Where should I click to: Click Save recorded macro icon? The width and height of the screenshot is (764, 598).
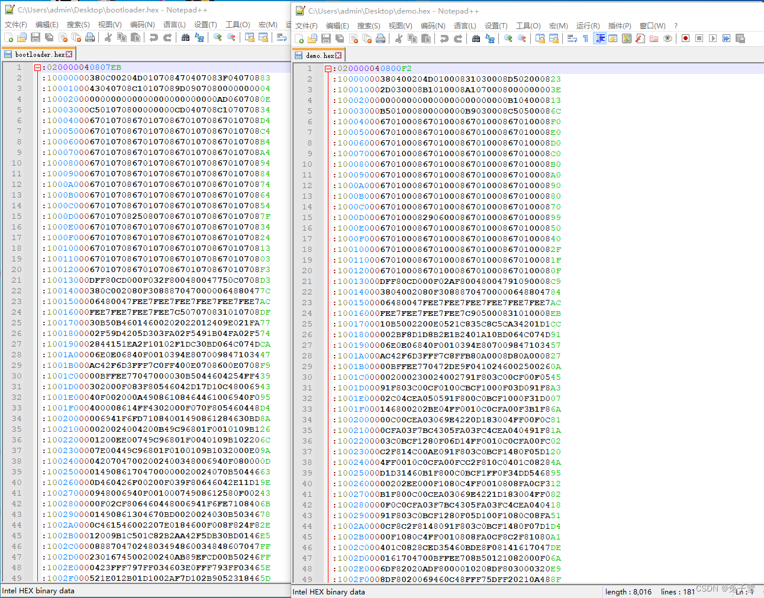click(x=740, y=38)
